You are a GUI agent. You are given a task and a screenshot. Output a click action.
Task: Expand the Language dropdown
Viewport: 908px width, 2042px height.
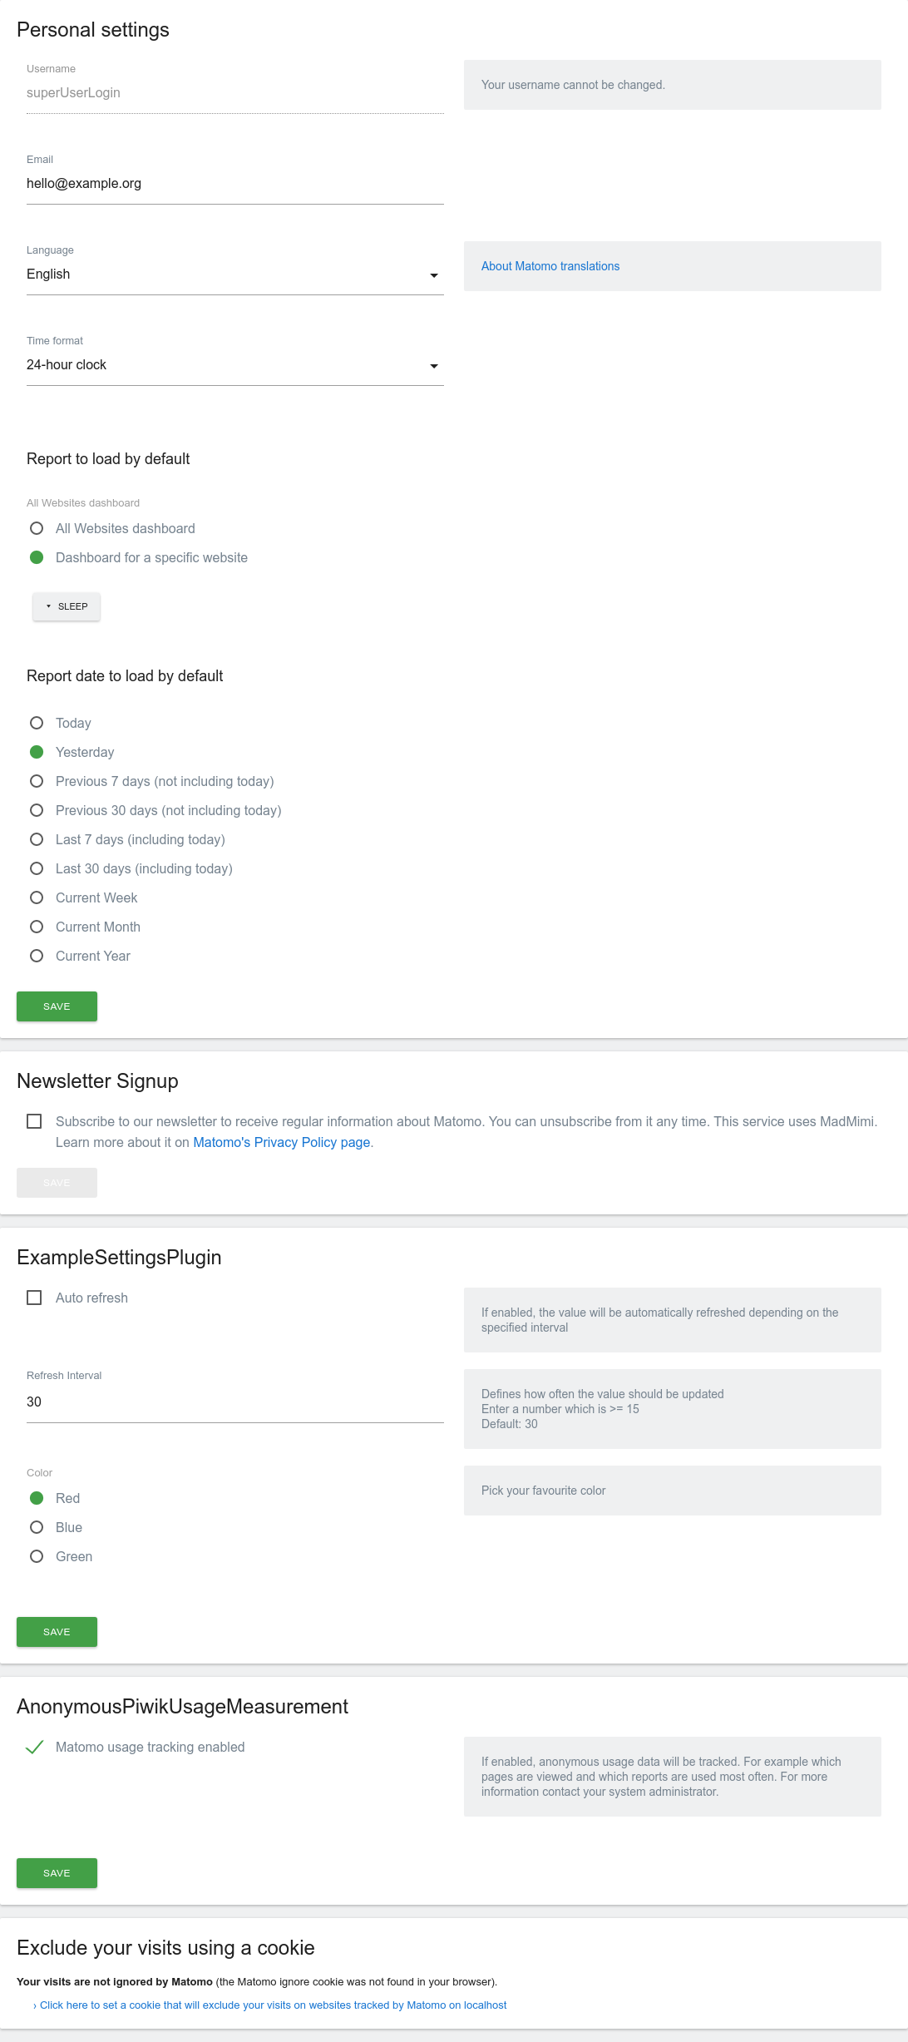pos(234,274)
